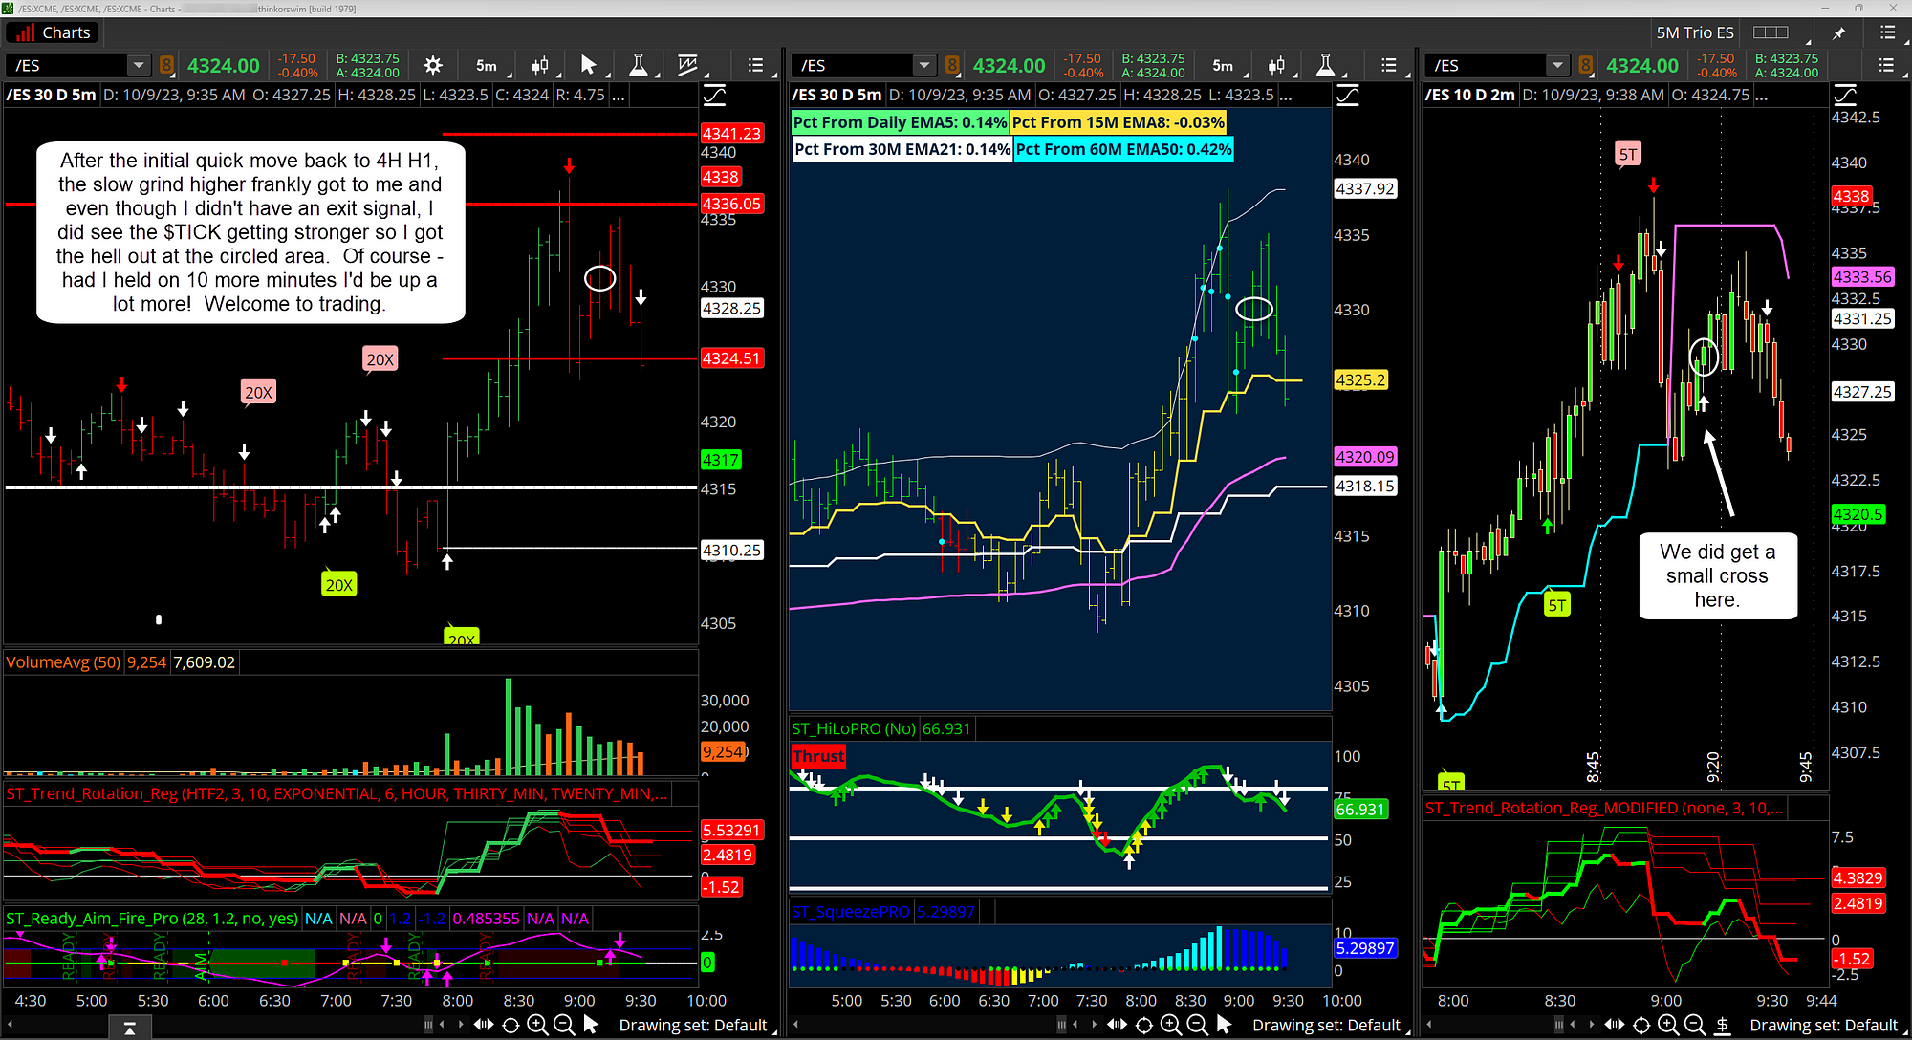This screenshot has height=1040, width=1912.
Task: Select the Charts tab
Action: click(54, 32)
